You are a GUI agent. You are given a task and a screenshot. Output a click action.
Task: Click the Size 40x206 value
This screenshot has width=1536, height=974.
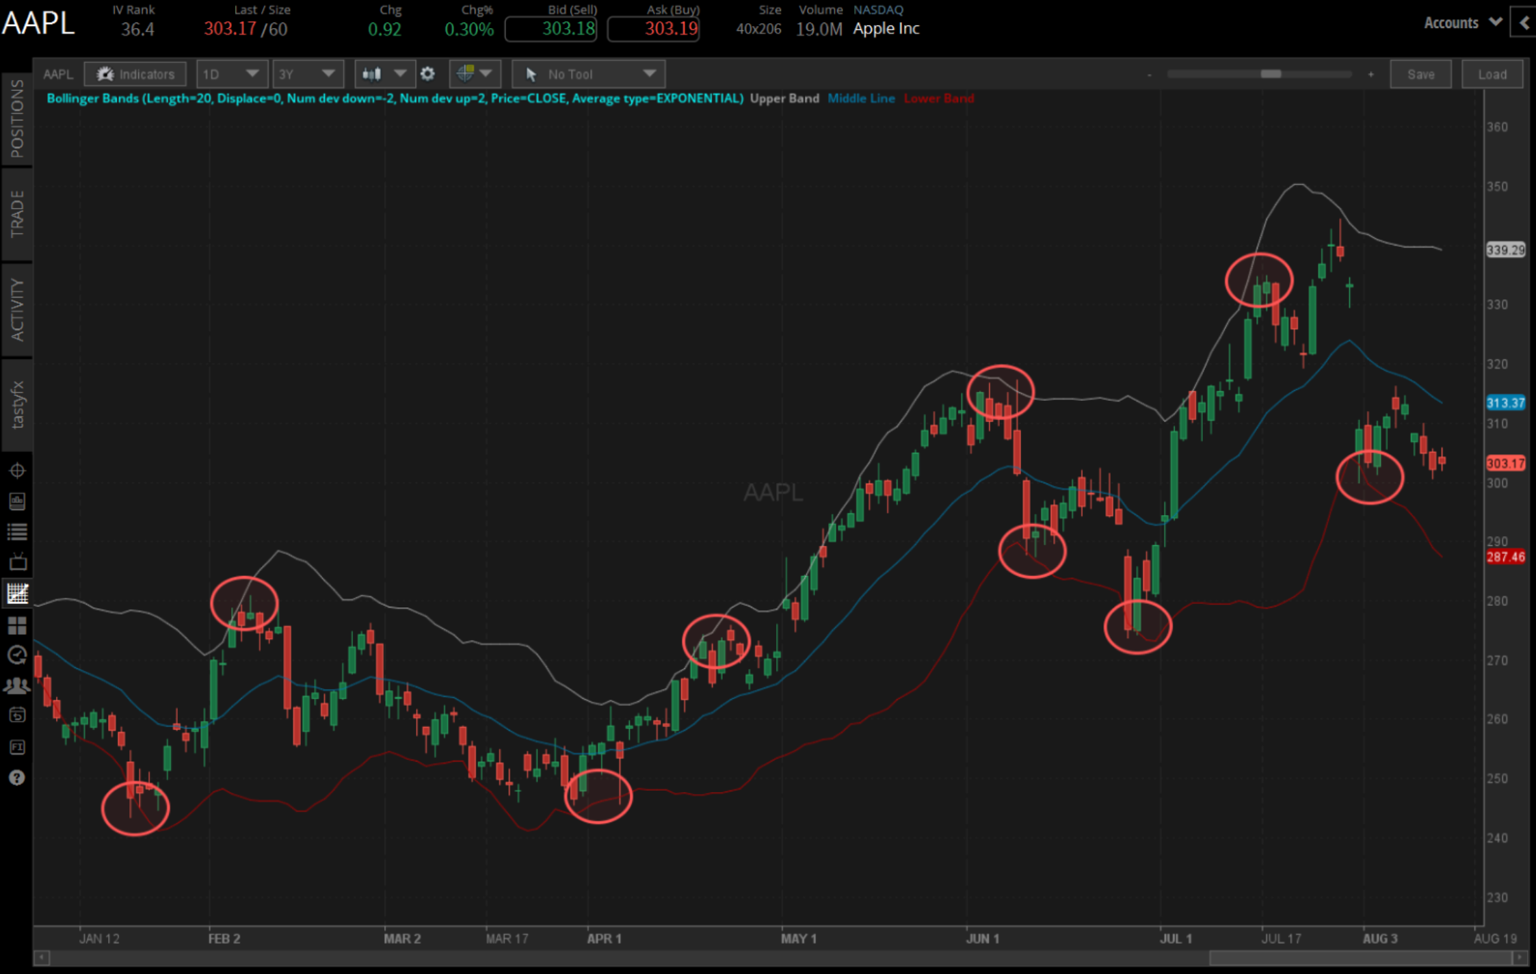(758, 29)
